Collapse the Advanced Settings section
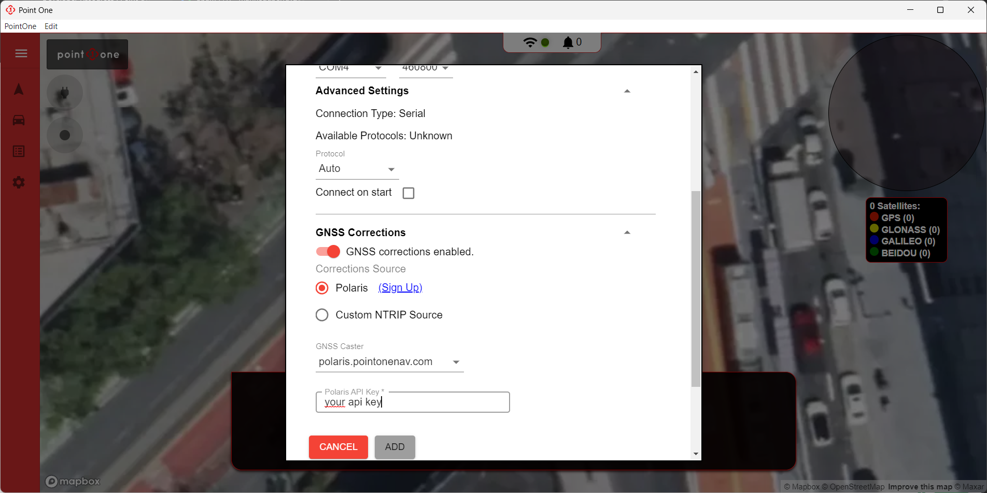 coord(627,91)
